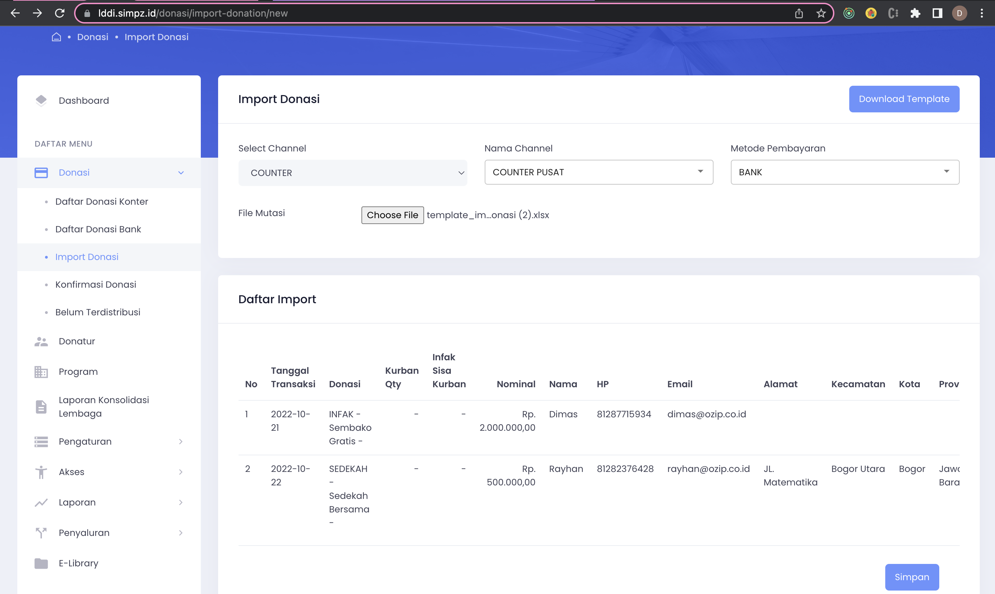Reload the page

coord(60,13)
